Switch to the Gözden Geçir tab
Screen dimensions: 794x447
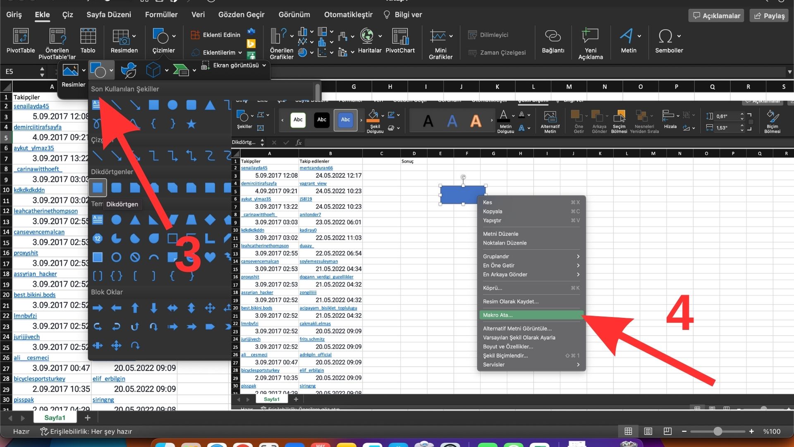pyautogui.click(x=242, y=15)
